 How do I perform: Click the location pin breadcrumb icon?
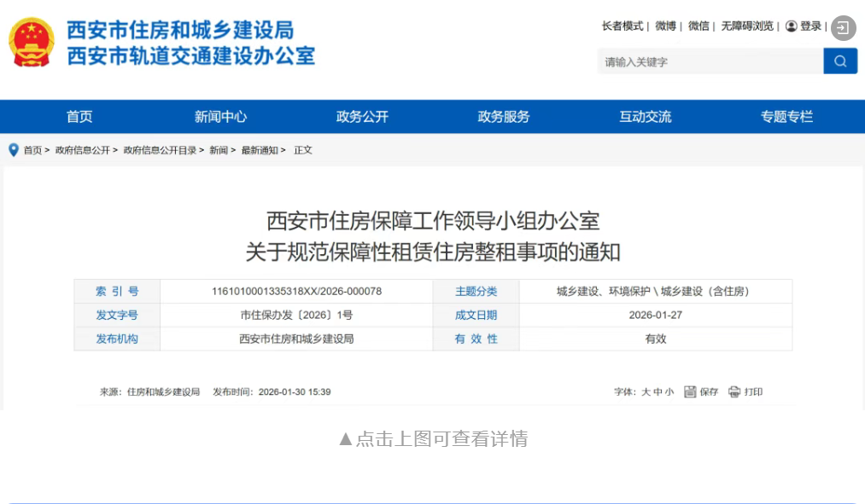click(14, 150)
